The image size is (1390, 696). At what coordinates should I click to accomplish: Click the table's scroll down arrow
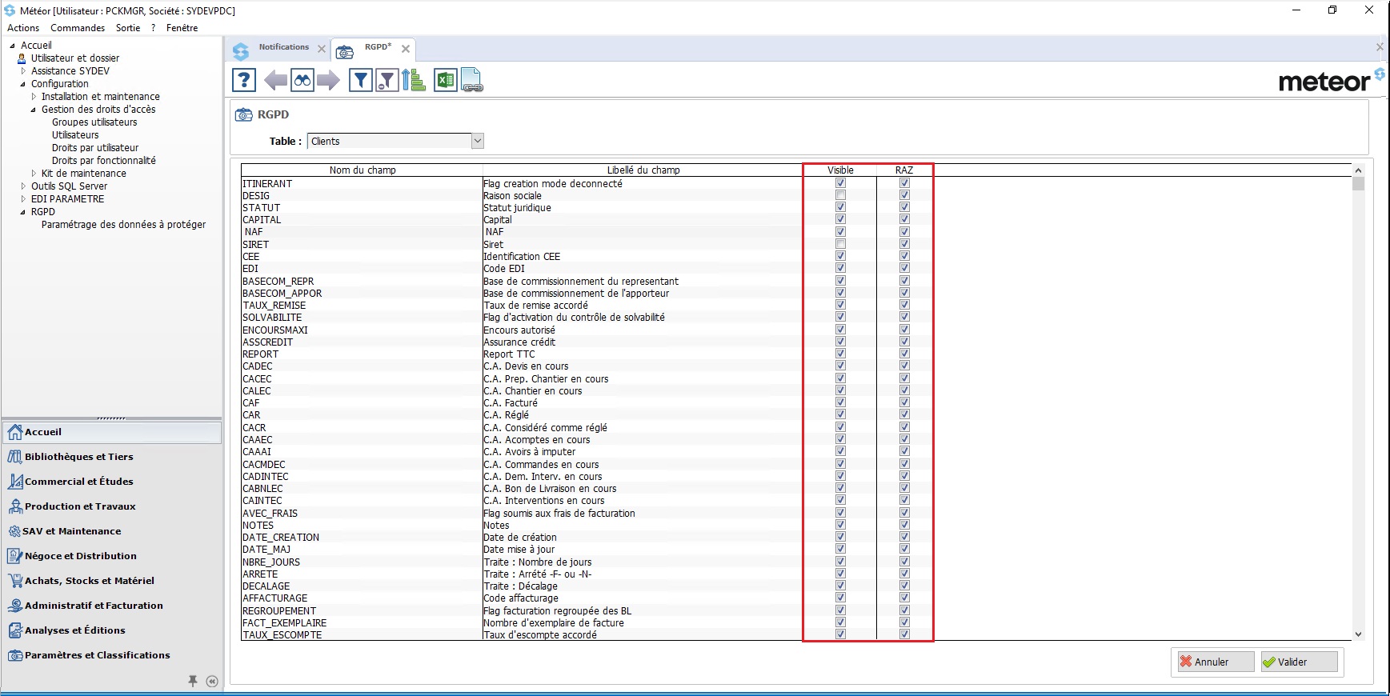pyautogui.click(x=1358, y=634)
